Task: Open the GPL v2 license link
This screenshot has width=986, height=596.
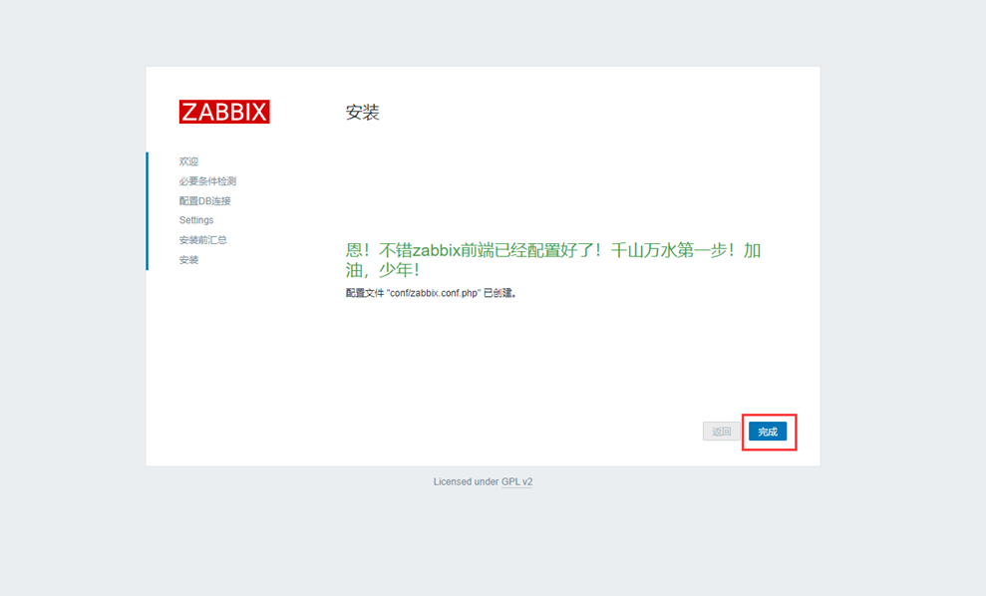Action: pos(516,482)
